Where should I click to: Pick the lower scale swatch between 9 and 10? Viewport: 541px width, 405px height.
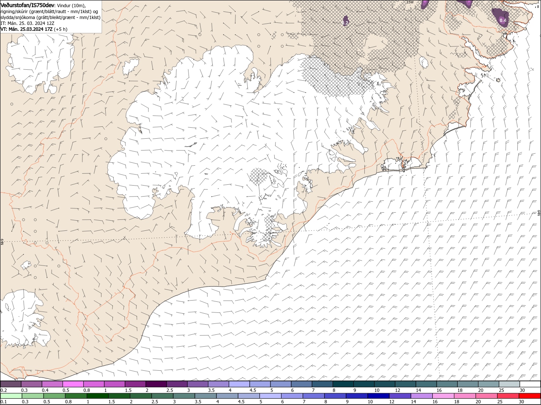click(x=356, y=396)
